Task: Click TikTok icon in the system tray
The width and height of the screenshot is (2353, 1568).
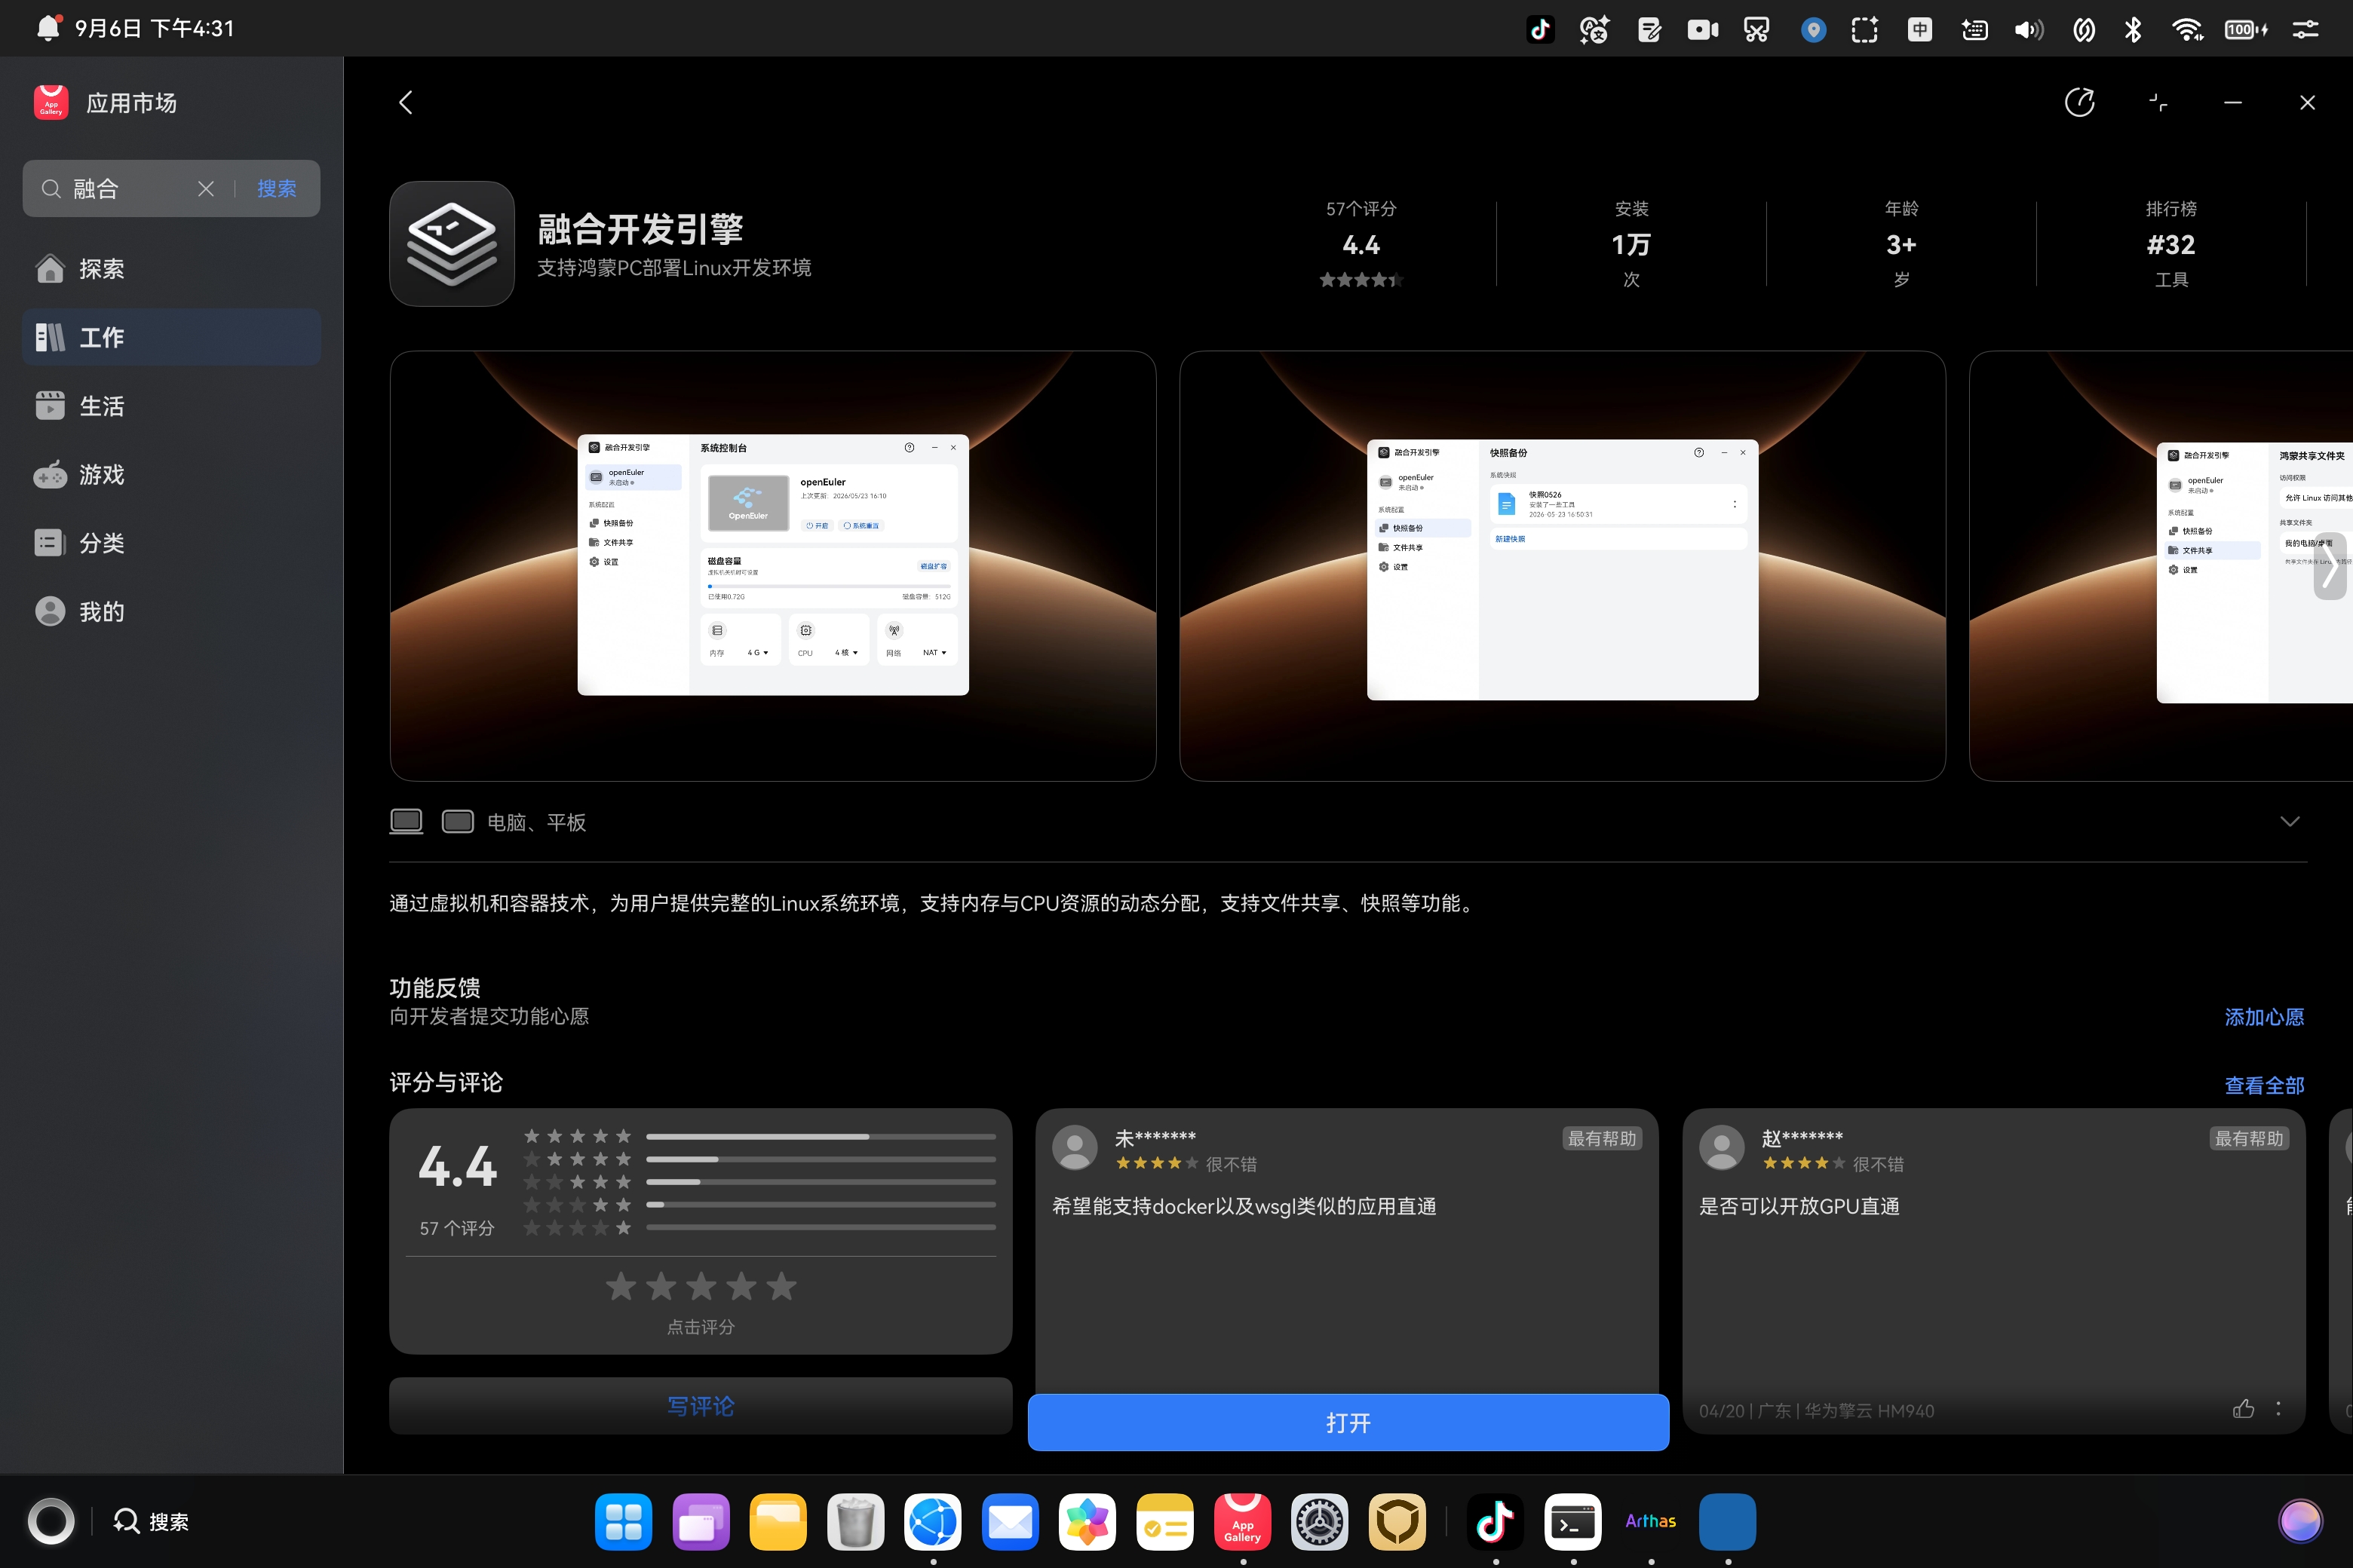Action: [x=1540, y=29]
